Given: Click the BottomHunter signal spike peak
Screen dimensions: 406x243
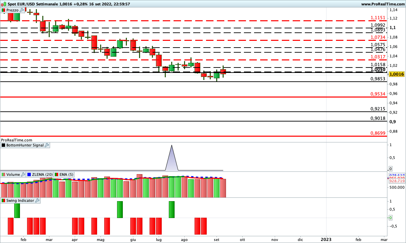Looking at the screenshot, I should pyautogui.click(x=172, y=145).
